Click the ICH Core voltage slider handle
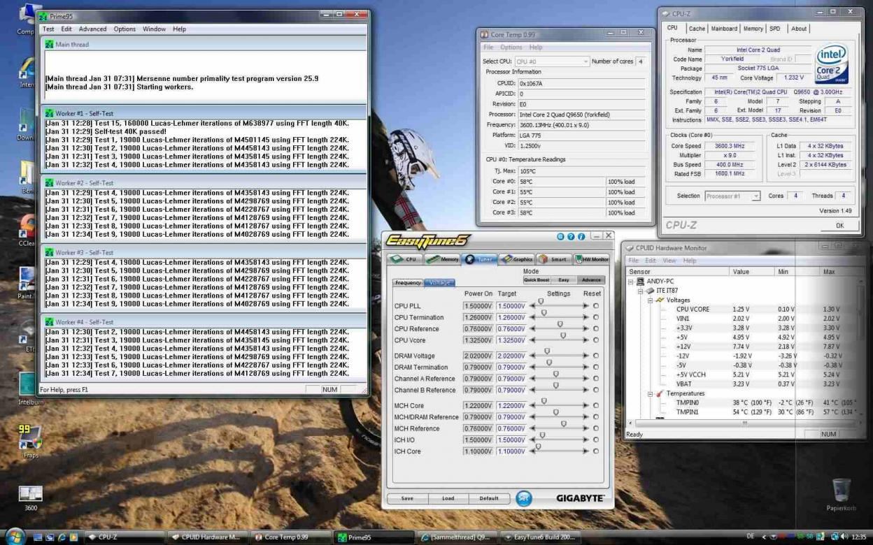873x545 pixels. (x=538, y=447)
